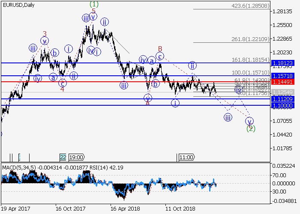Click the 16 Apr 2018 date label

[124, 209]
